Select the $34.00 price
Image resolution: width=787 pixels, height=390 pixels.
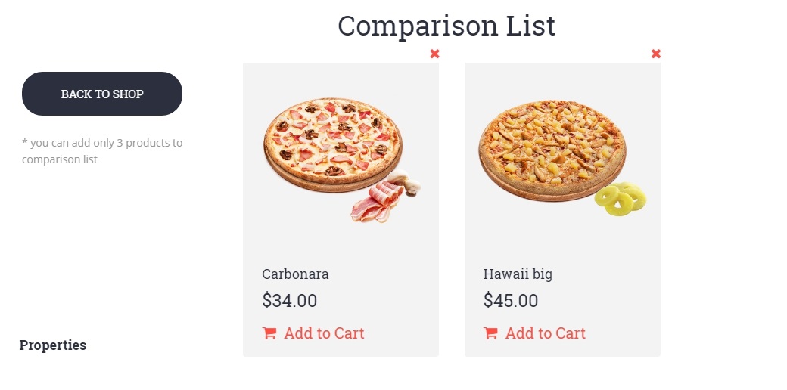(289, 301)
